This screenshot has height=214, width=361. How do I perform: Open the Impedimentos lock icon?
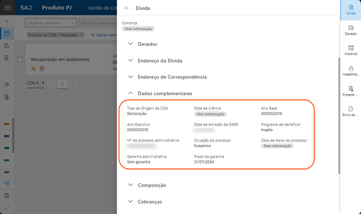point(351,71)
